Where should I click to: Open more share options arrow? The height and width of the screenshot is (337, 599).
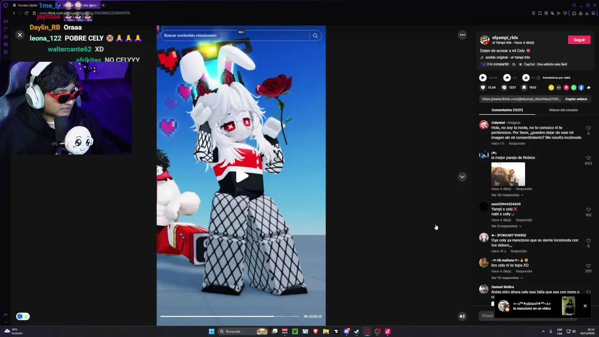coord(589,88)
